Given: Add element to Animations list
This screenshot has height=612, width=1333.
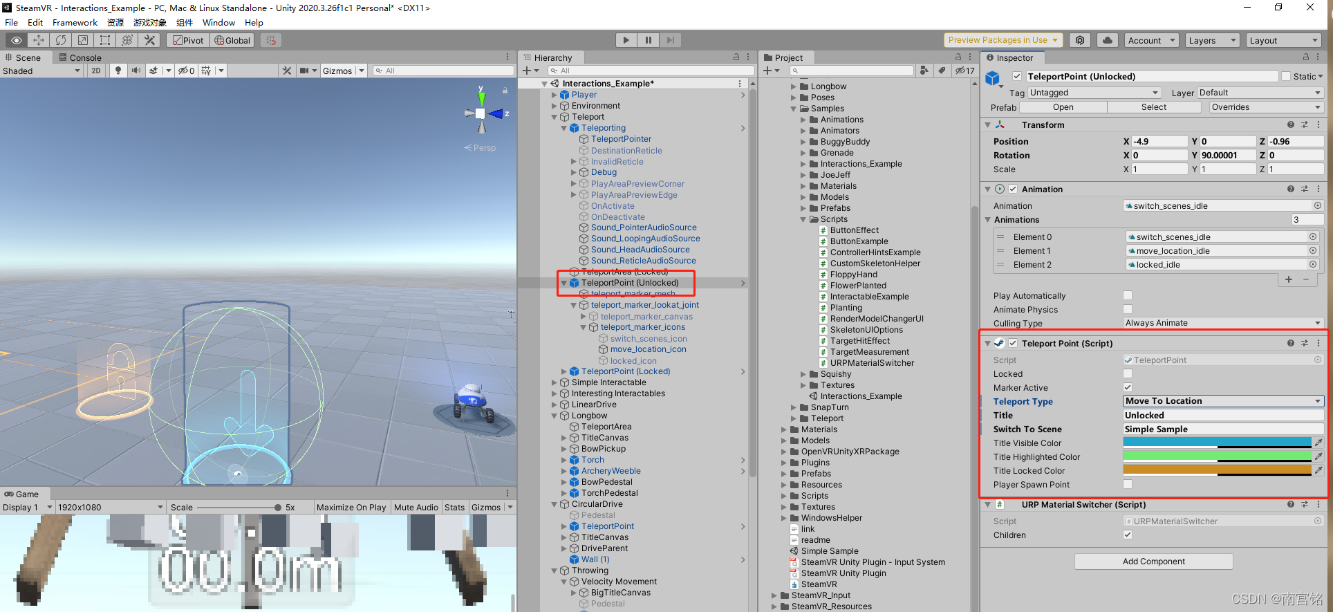Looking at the screenshot, I should pyautogui.click(x=1289, y=279).
